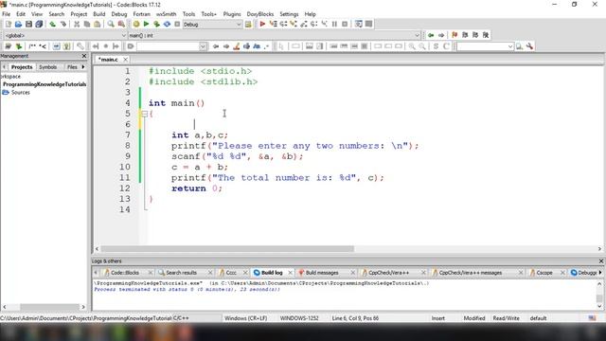Screen dimensions: 606x341
Task: Close the main.c editor tab
Action: click(125, 60)
